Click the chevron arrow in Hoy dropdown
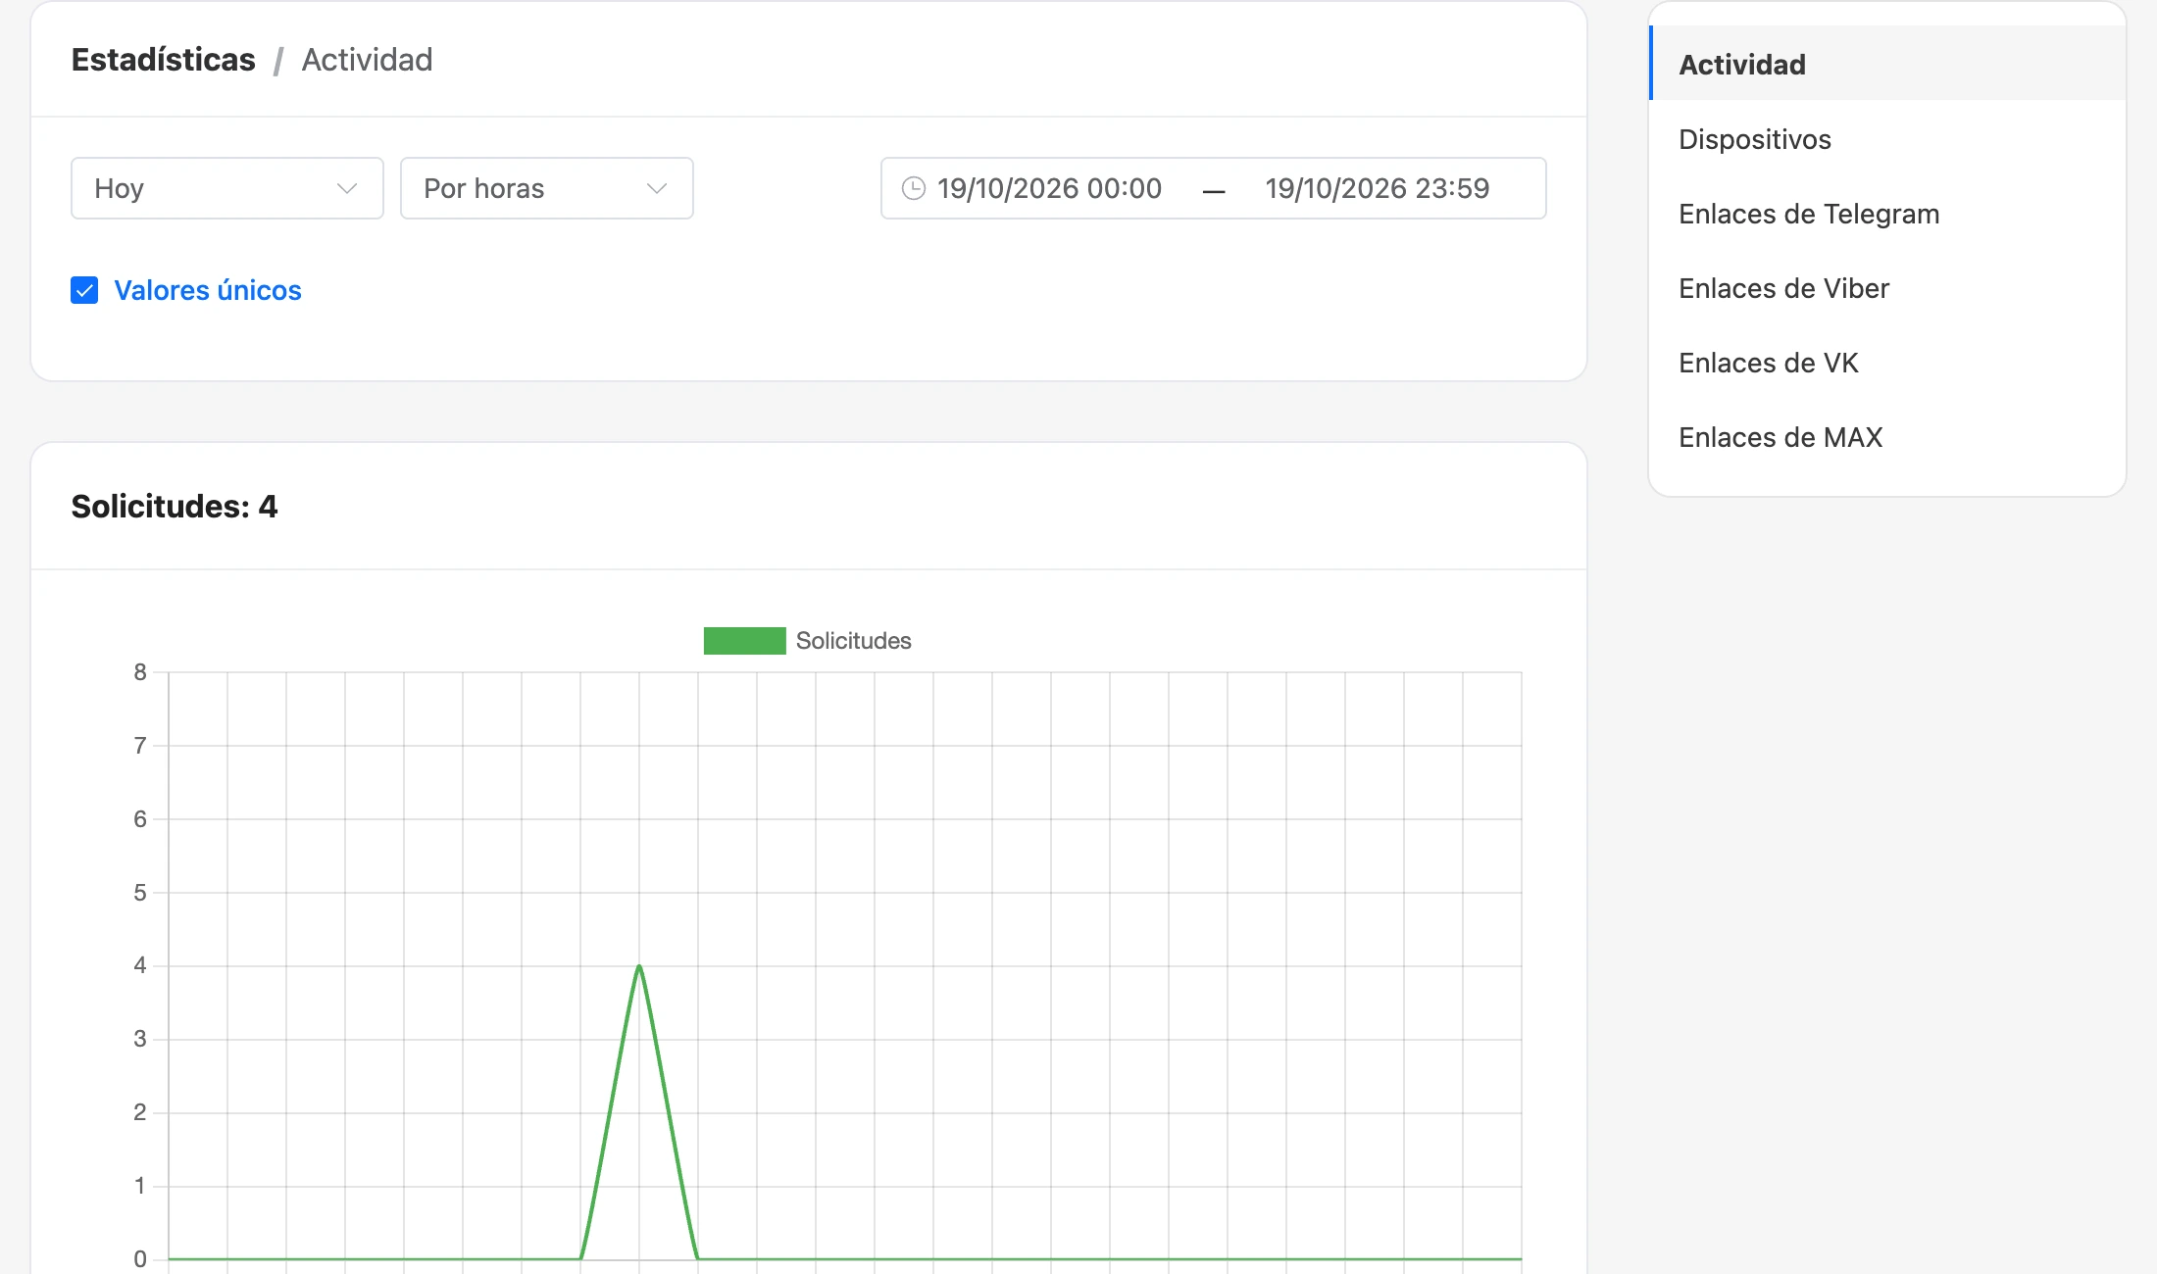 [346, 188]
